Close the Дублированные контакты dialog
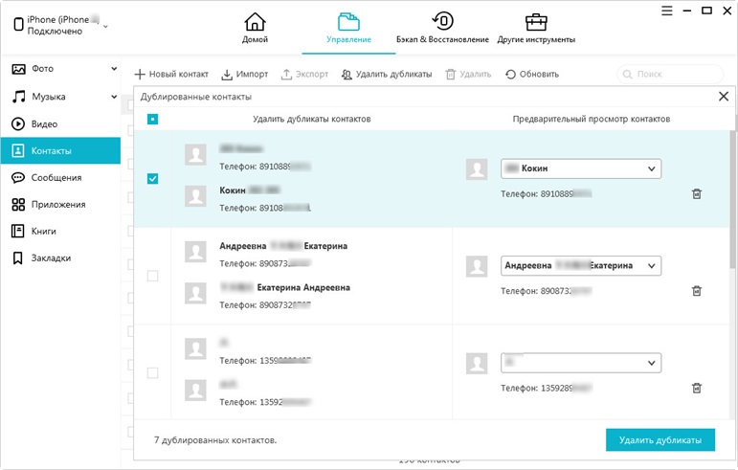Screen dimensions: 738x470 click(x=724, y=97)
